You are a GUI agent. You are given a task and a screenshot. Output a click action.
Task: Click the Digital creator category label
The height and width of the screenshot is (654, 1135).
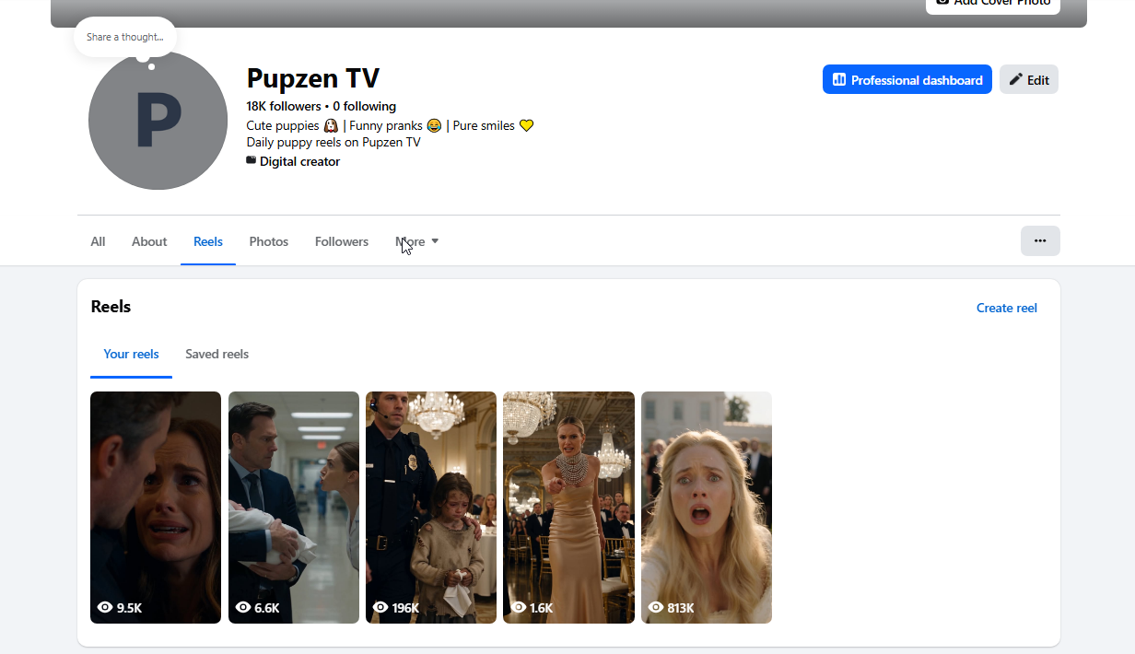tap(300, 161)
